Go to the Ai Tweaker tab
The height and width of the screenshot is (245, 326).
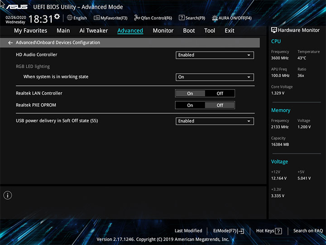pos(94,31)
